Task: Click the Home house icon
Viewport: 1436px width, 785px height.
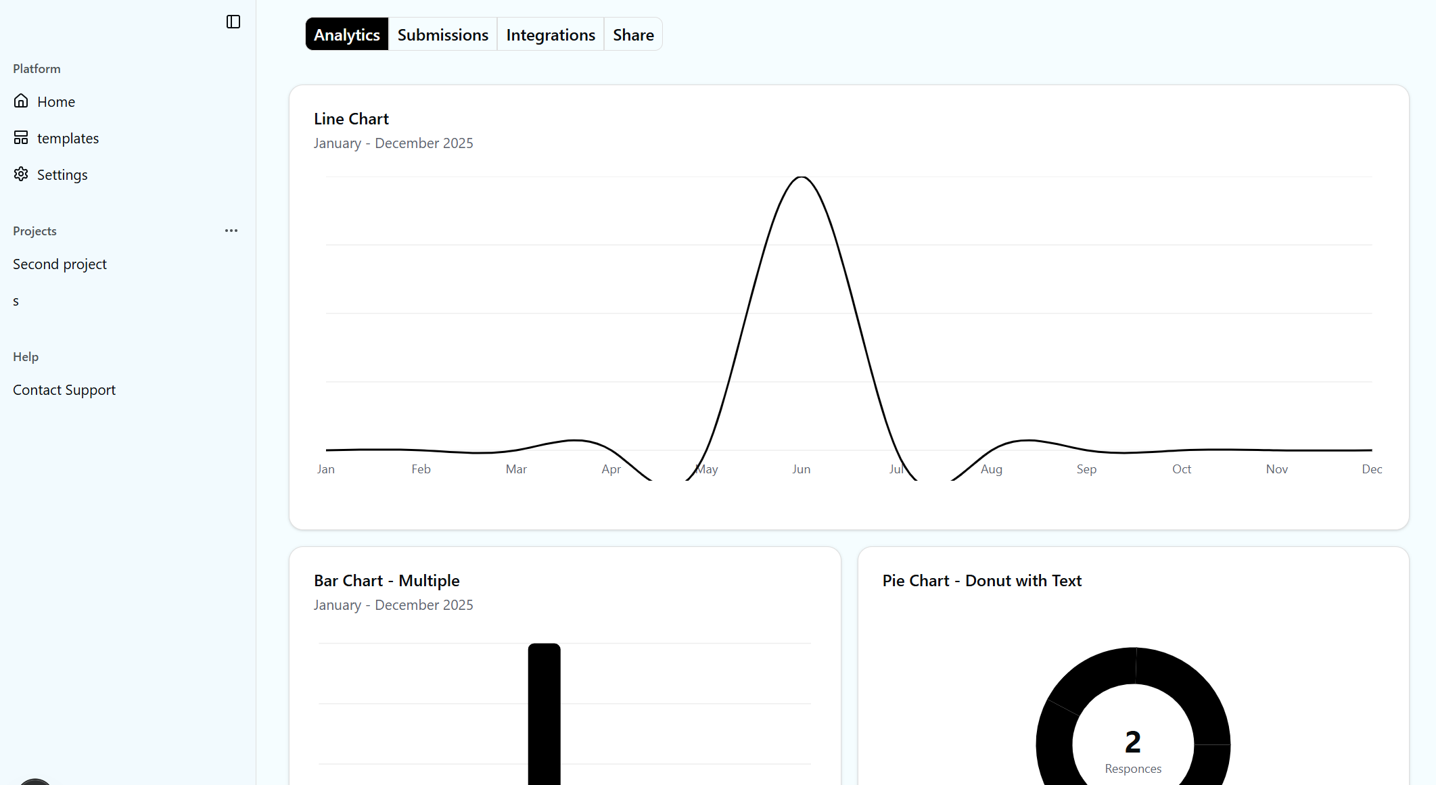Action: coord(21,101)
